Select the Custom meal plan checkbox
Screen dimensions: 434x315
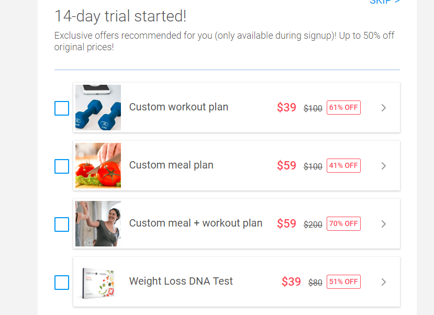pyautogui.click(x=61, y=166)
